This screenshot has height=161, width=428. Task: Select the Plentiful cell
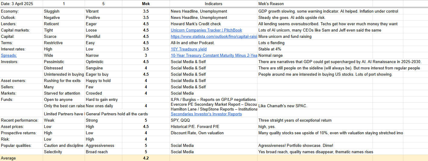click(x=103, y=36)
